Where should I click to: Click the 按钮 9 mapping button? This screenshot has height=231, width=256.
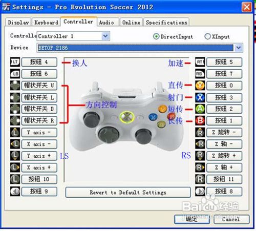39,192
